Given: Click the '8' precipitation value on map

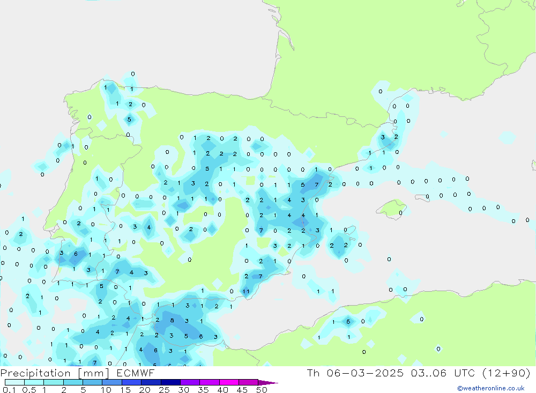Looking at the screenshot, I should (x=172, y=321).
